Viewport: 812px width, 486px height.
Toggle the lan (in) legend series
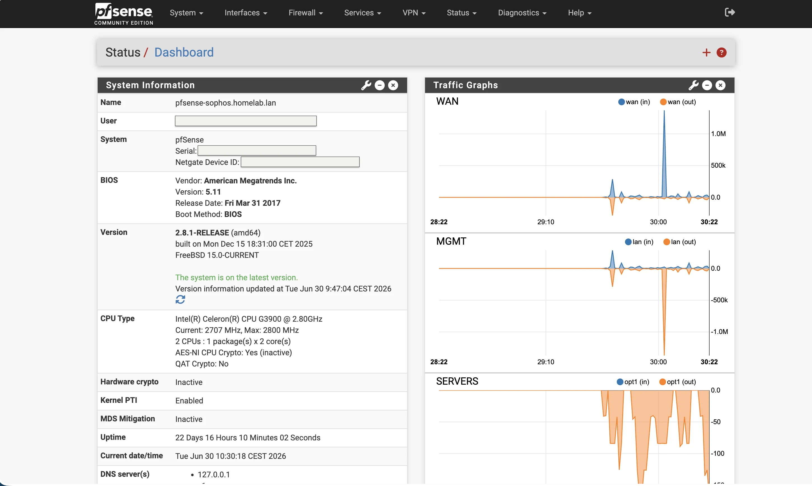[x=639, y=242]
